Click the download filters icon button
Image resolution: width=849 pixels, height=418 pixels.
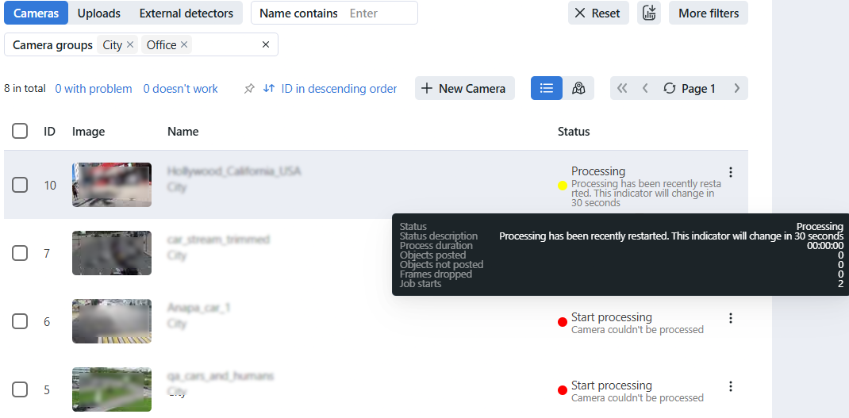649,13
